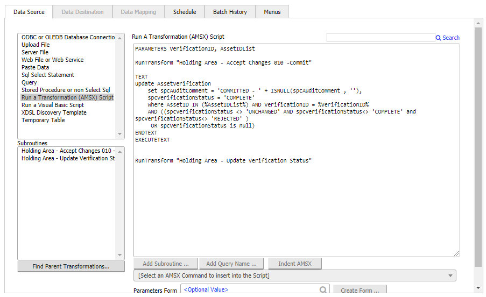
Task: Select Paste Data in source list
Action: 35,67
